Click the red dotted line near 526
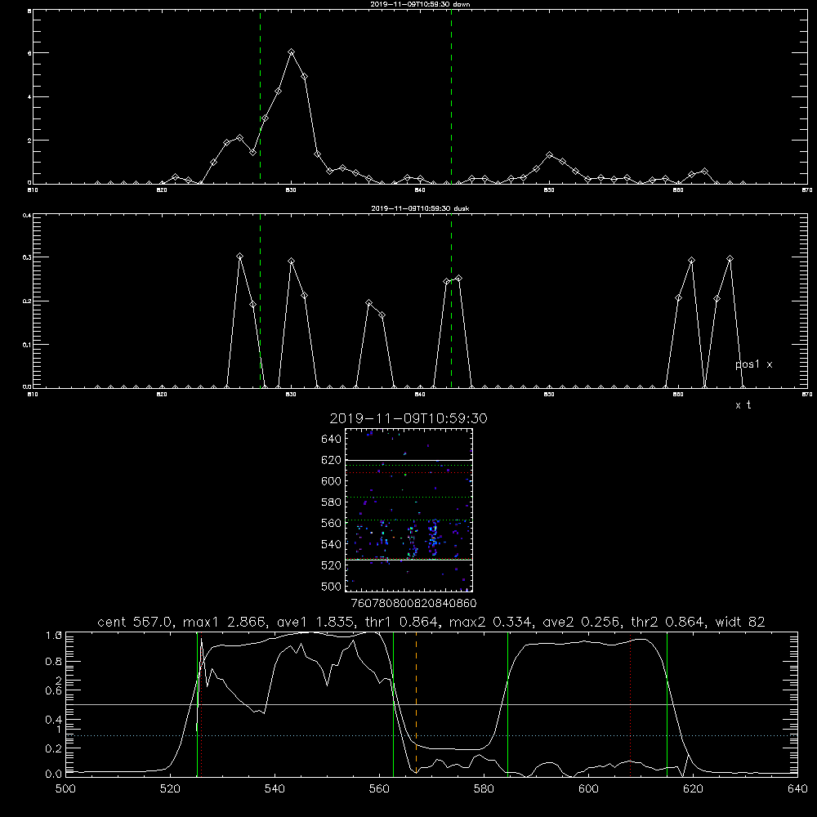 [202, 704]
